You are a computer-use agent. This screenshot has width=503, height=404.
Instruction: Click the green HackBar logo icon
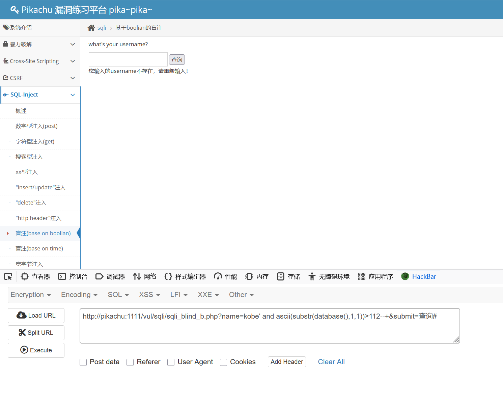[405, 276]
